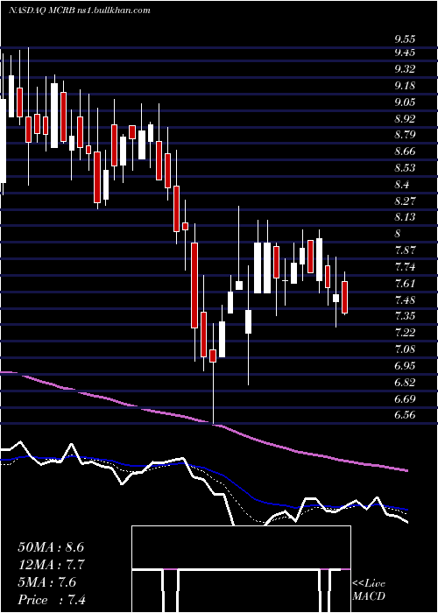This screenshot has width=438, height=613.
Task: Click the 6.82 price axis label
Action: point(405,383)
